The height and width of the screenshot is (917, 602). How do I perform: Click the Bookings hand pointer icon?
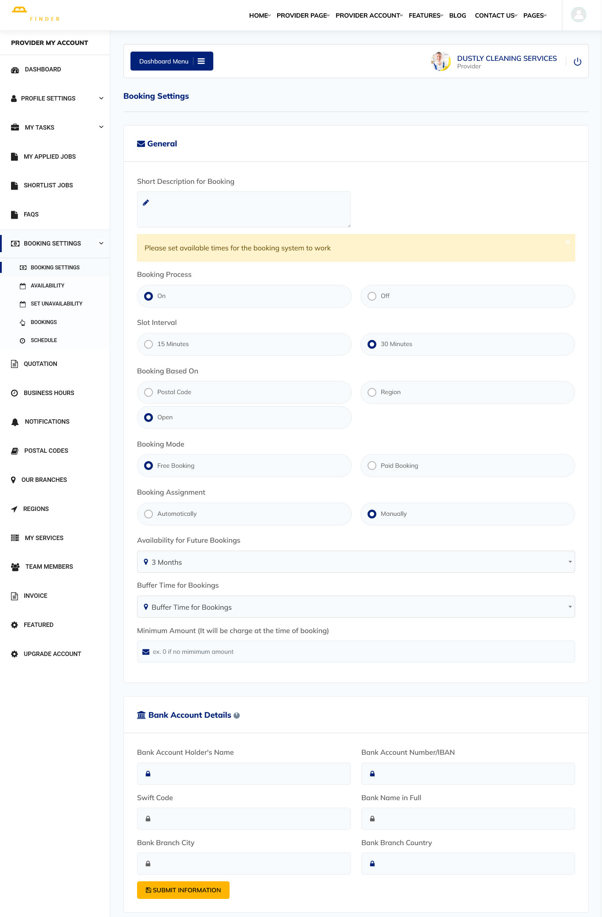[22, 322]
